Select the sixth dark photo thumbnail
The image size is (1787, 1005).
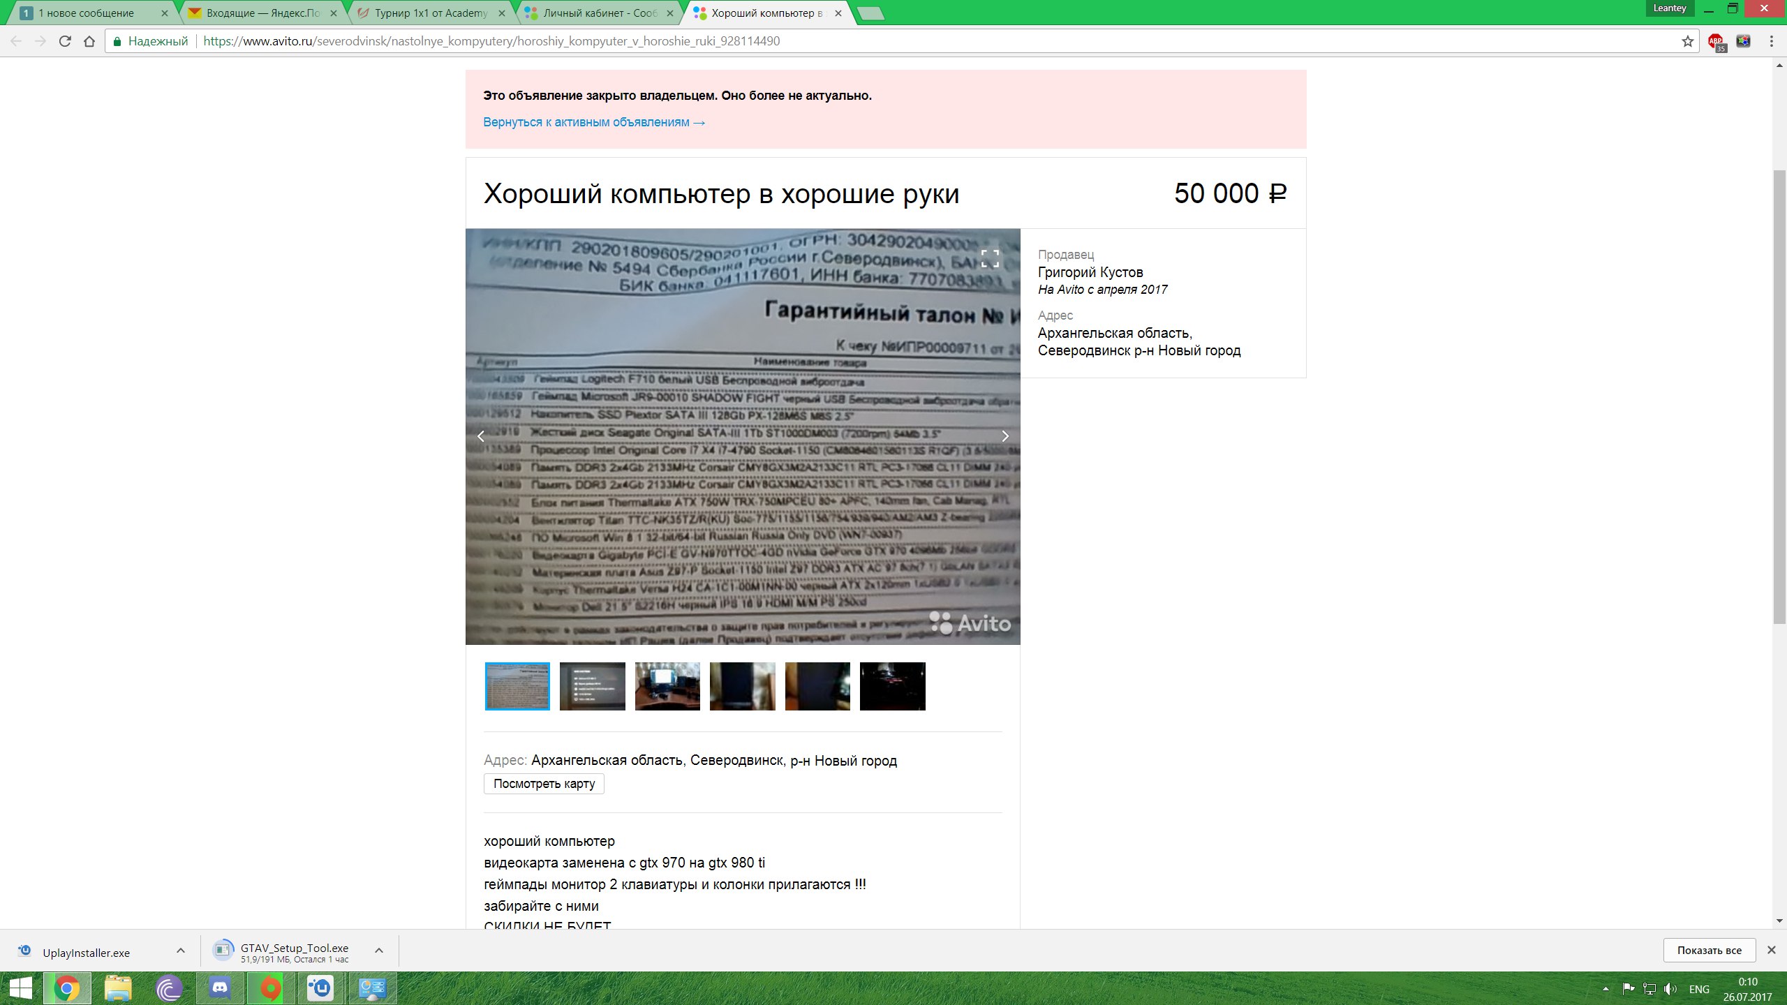pyautogui.click(x=893, y=686)
